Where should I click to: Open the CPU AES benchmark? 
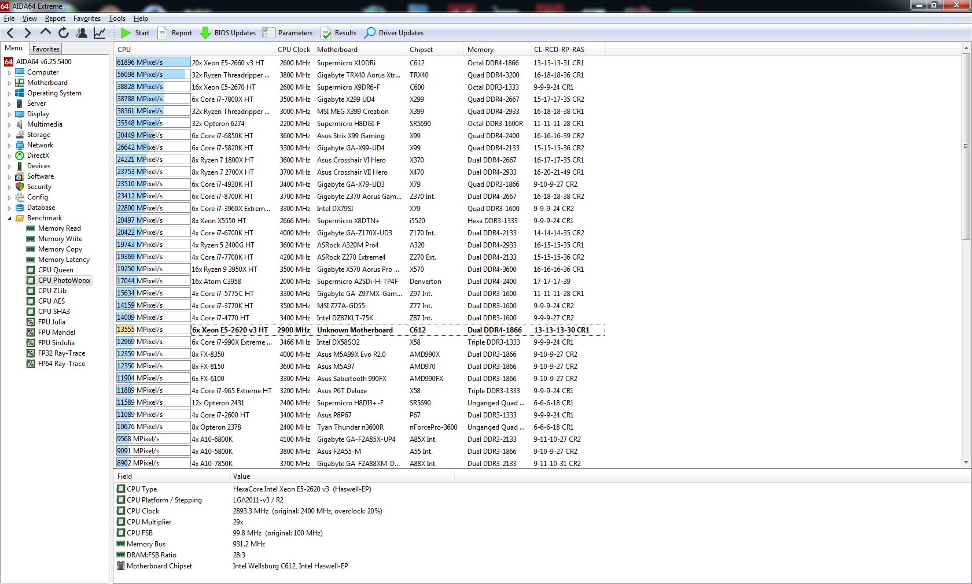[51, 301]
